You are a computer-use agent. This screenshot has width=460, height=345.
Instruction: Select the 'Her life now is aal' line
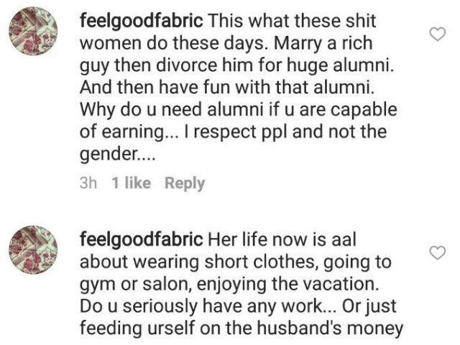coord(282,239)
